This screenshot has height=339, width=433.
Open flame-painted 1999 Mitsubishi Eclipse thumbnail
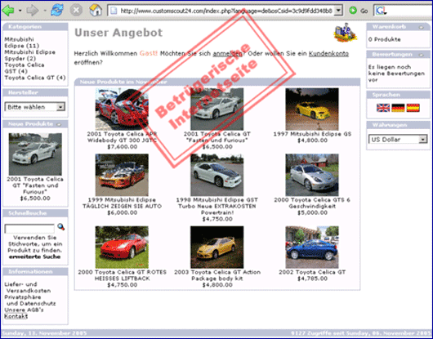[122, 175]
